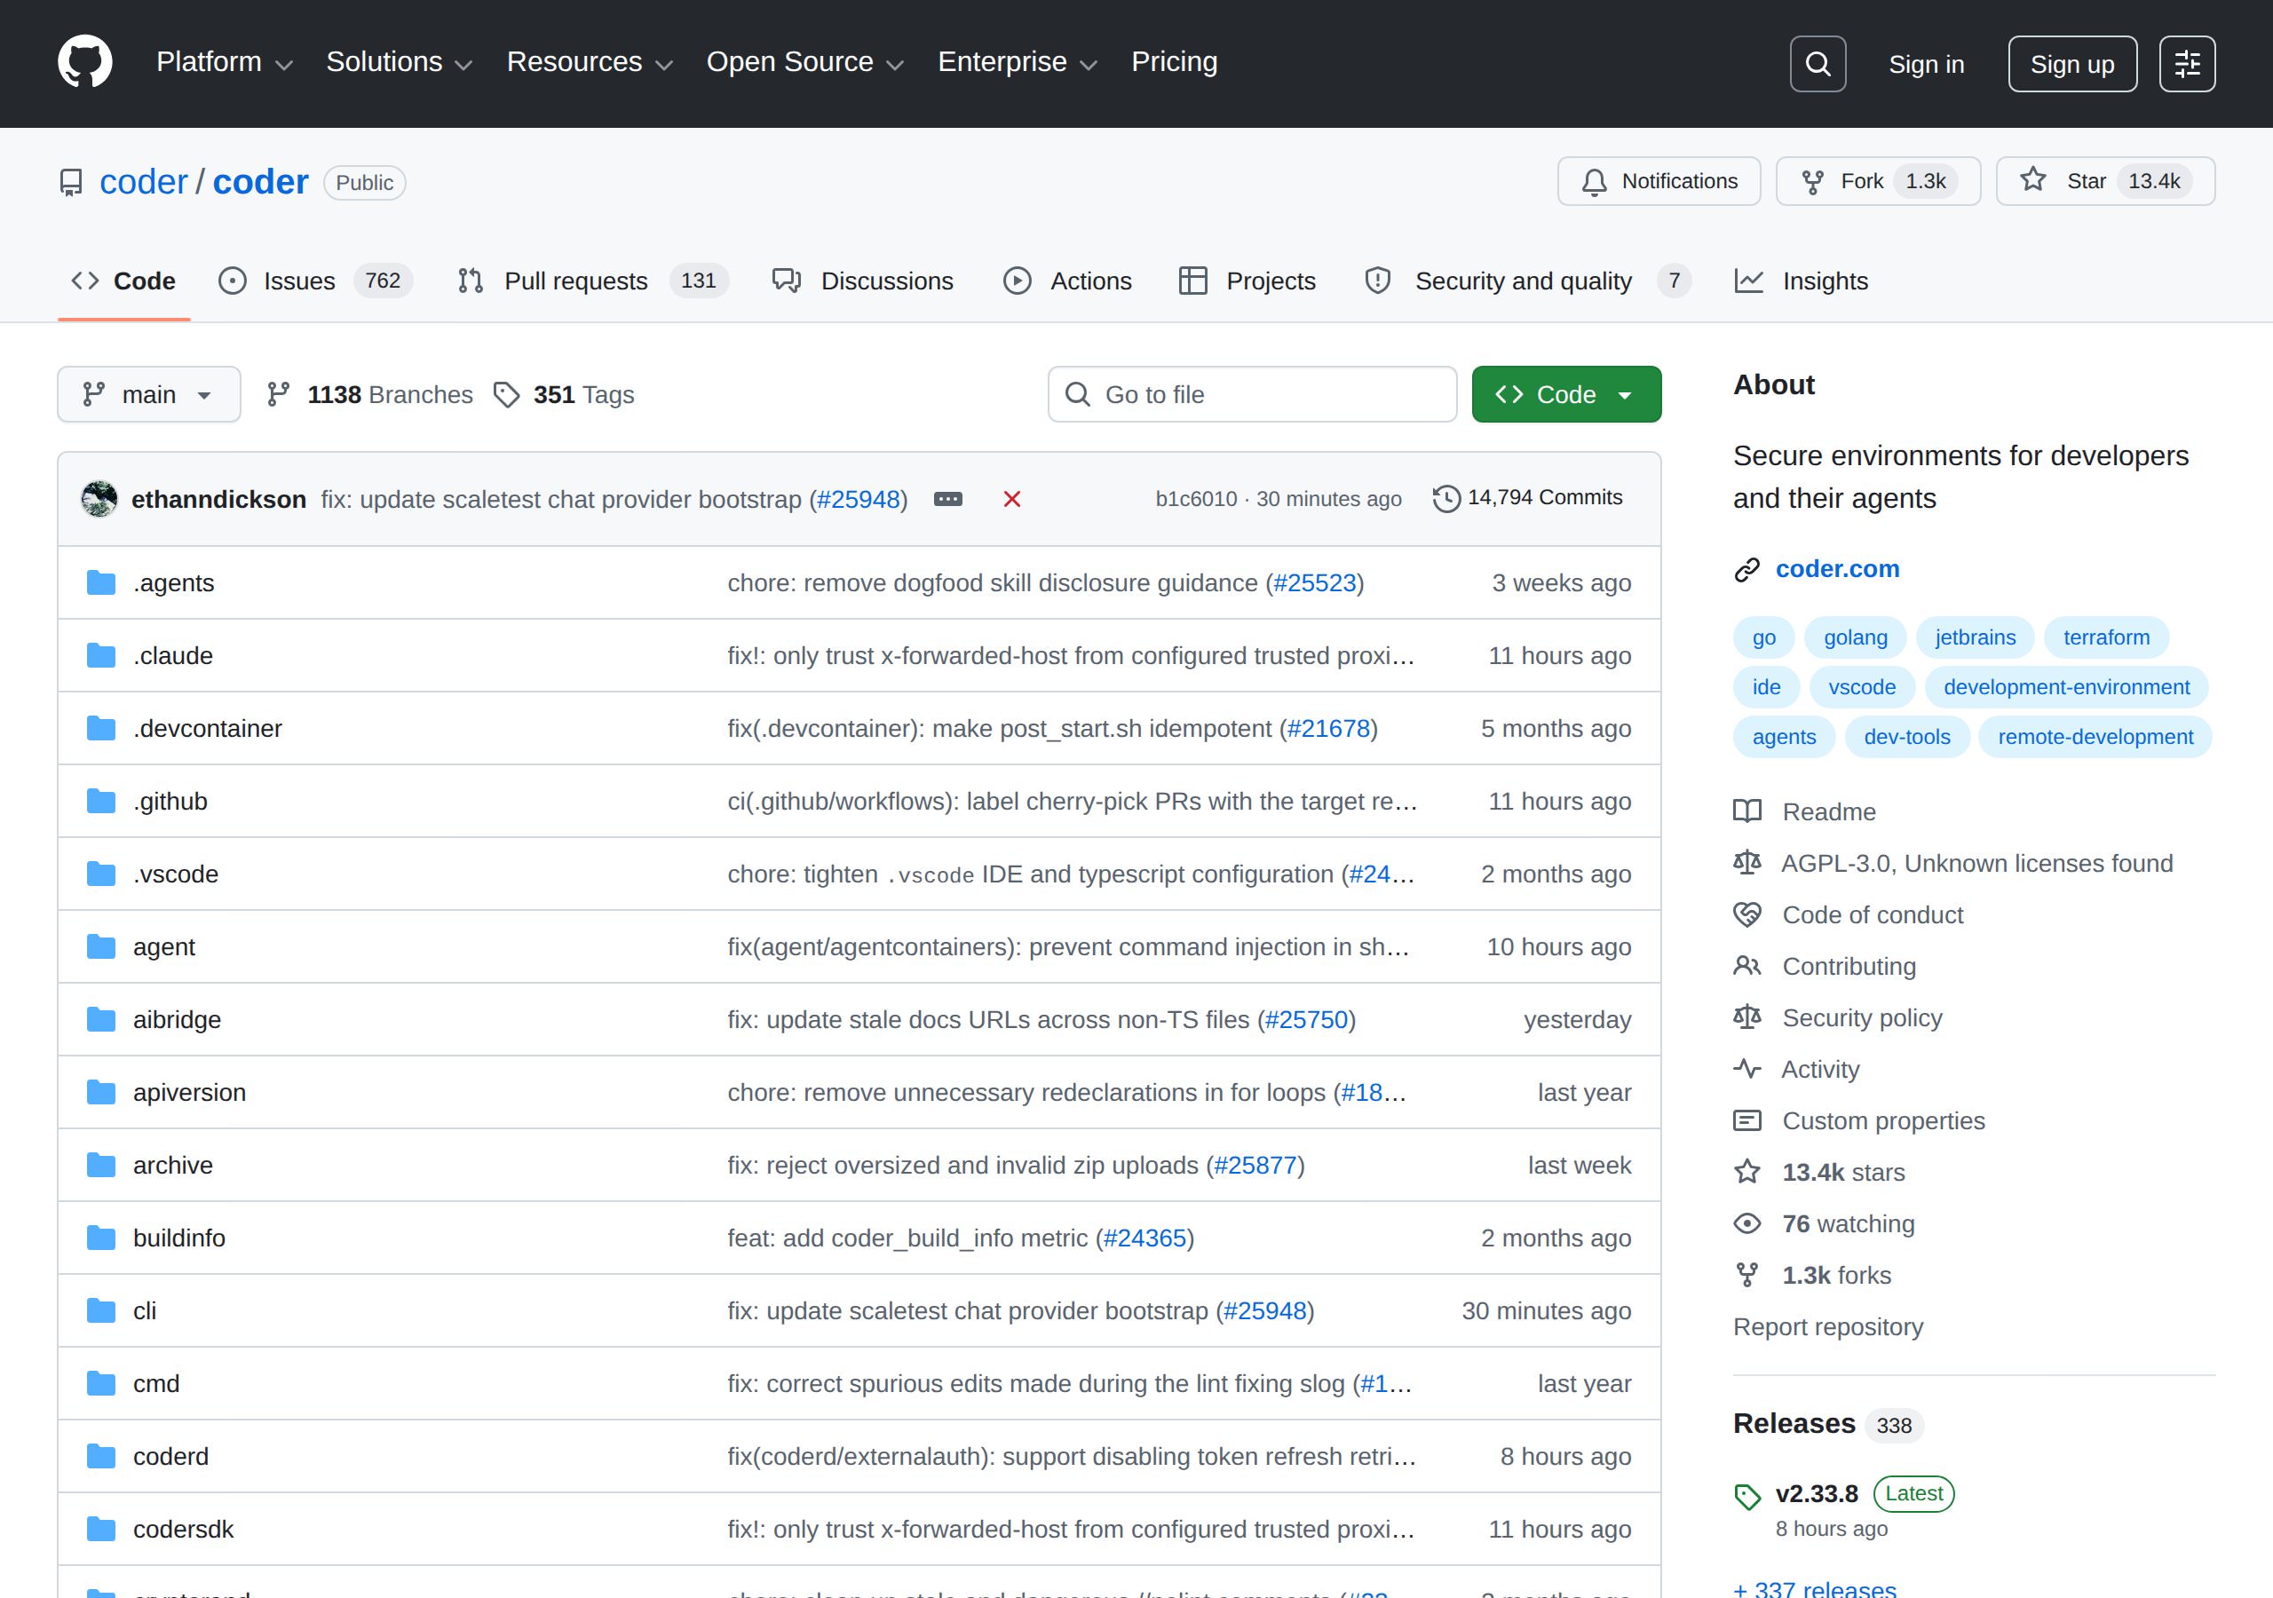2273x1598 pixels.
Task: View the 1138 Branches link
Action: click(370, 395)
